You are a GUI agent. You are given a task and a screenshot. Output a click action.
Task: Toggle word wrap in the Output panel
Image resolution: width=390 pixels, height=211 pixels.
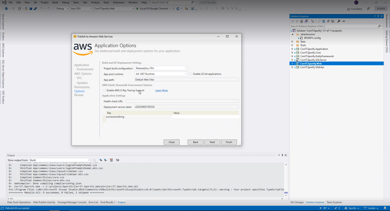(117, 160)
